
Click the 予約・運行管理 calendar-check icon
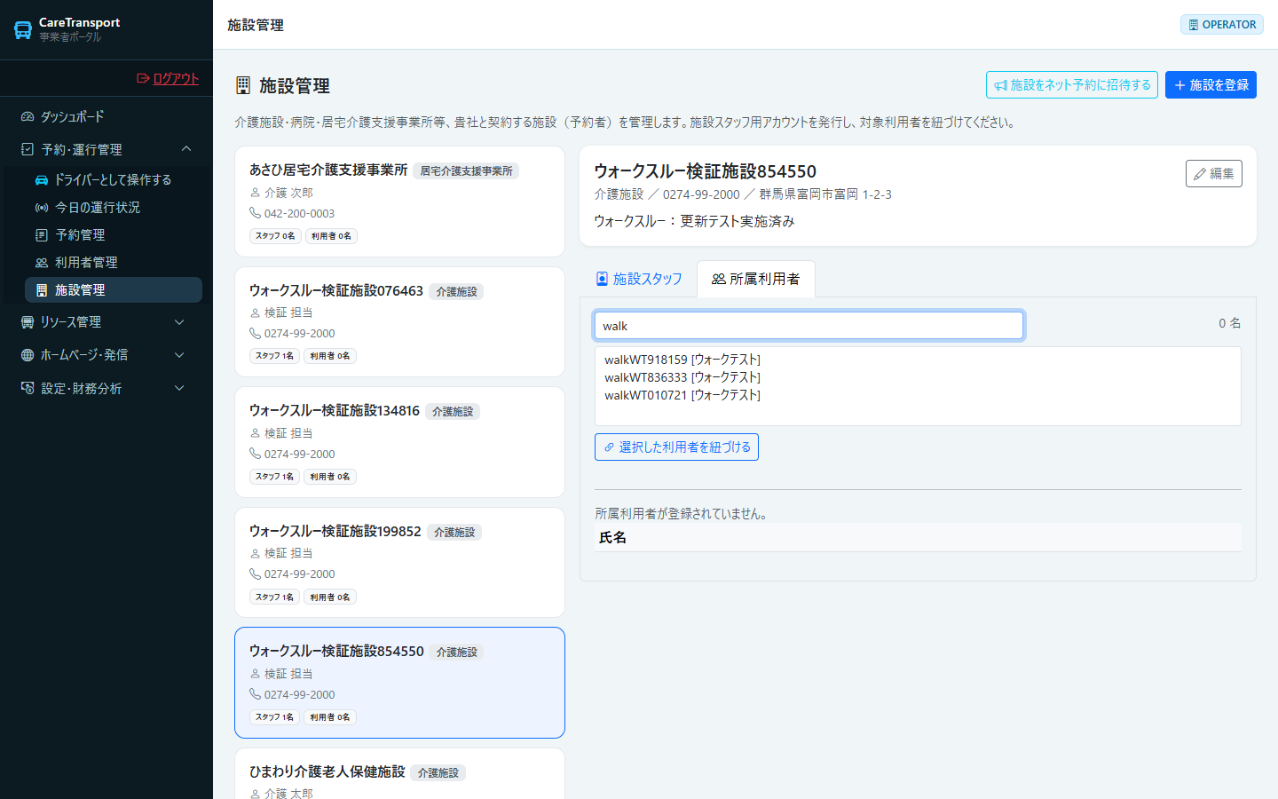(28, 149)
